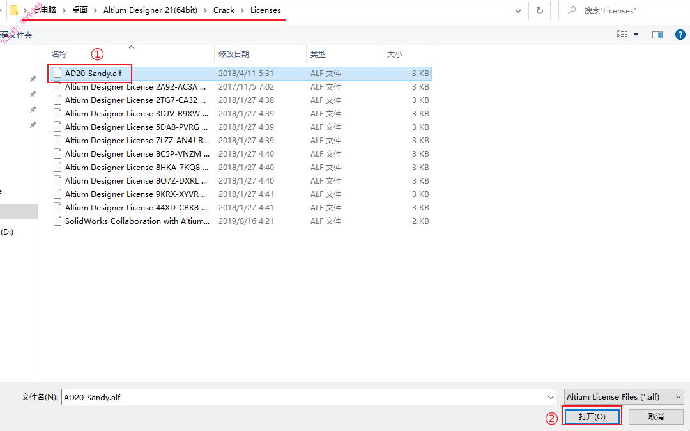Open the change view layout icon
Screen dimensions: 690x431
622,35
